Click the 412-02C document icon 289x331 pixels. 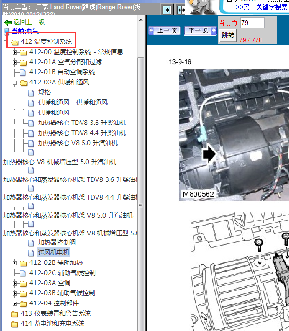click(23, 273)
